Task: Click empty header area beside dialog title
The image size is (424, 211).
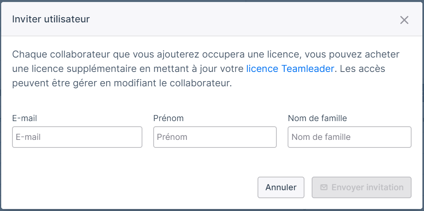Action: [243, 20]
